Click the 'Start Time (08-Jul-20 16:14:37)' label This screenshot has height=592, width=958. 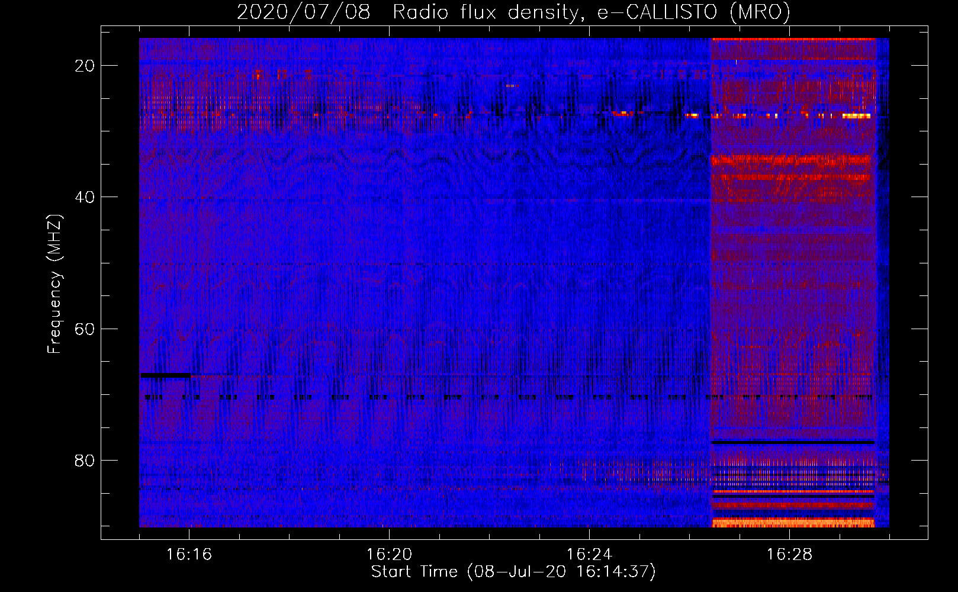513,572
